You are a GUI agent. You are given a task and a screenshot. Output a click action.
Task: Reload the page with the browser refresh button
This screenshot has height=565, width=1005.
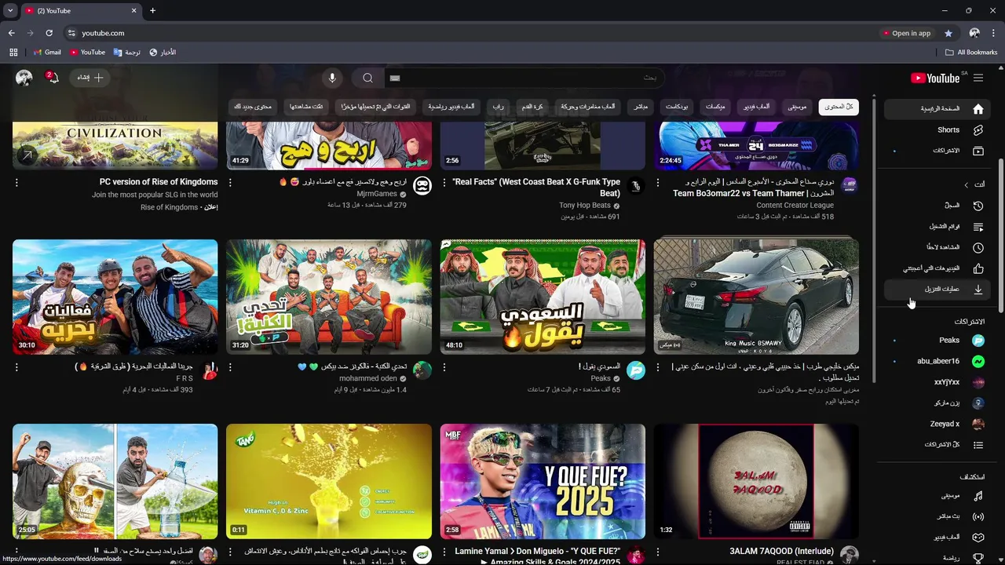tap(49, 33)
